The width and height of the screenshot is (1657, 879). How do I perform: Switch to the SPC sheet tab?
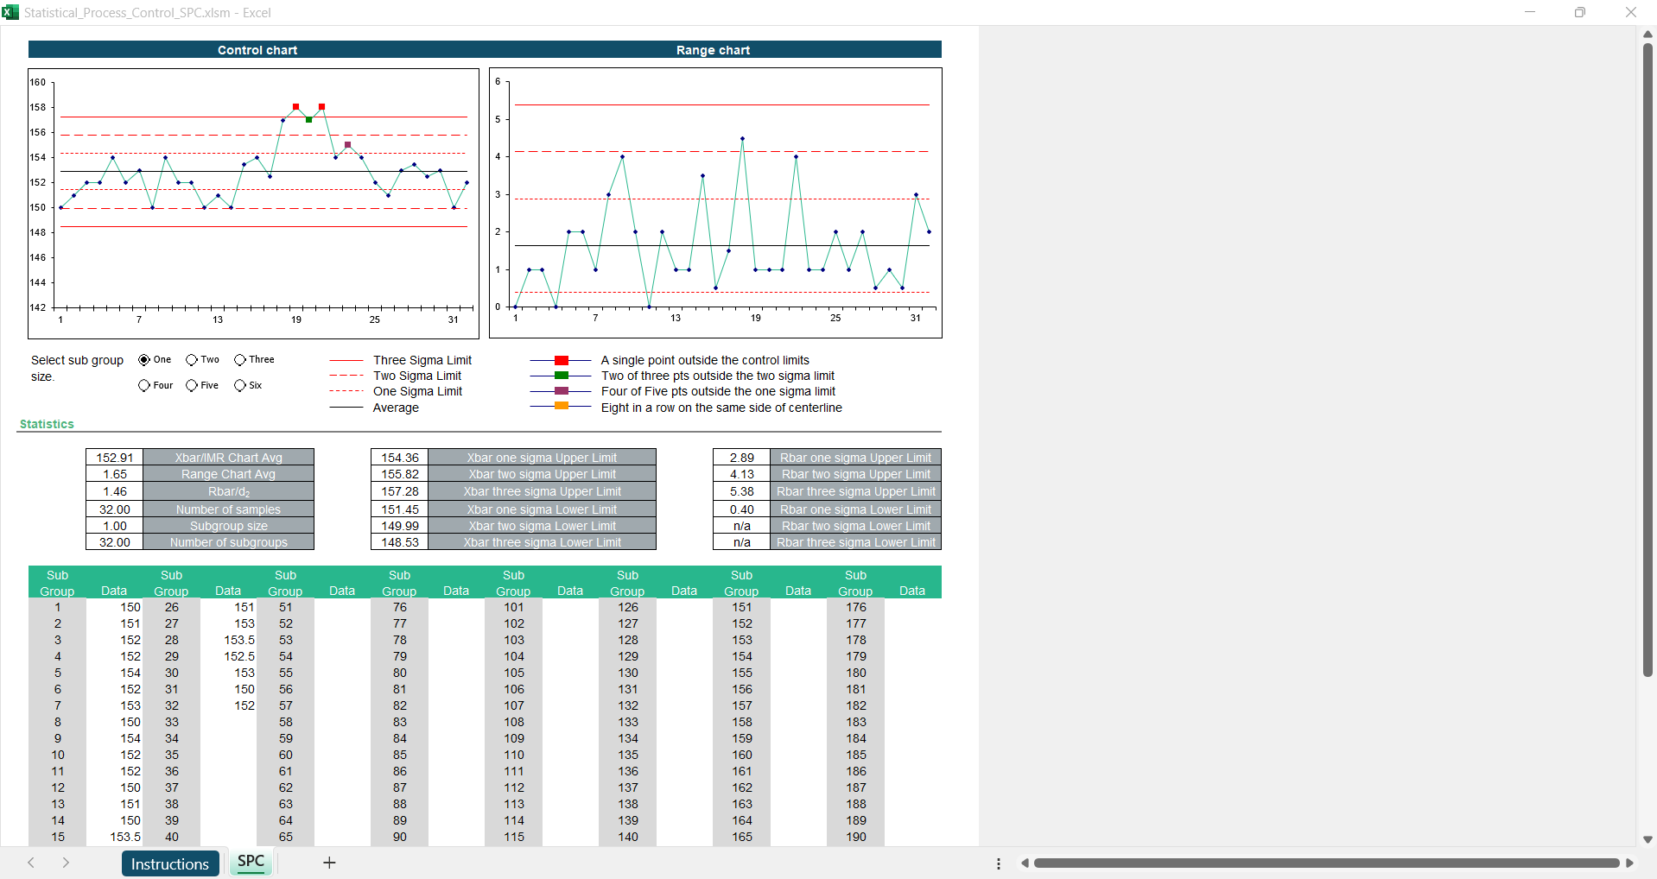251,862
